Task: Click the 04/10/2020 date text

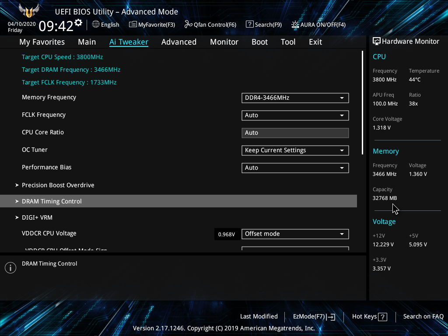Action: pos(22,24)
